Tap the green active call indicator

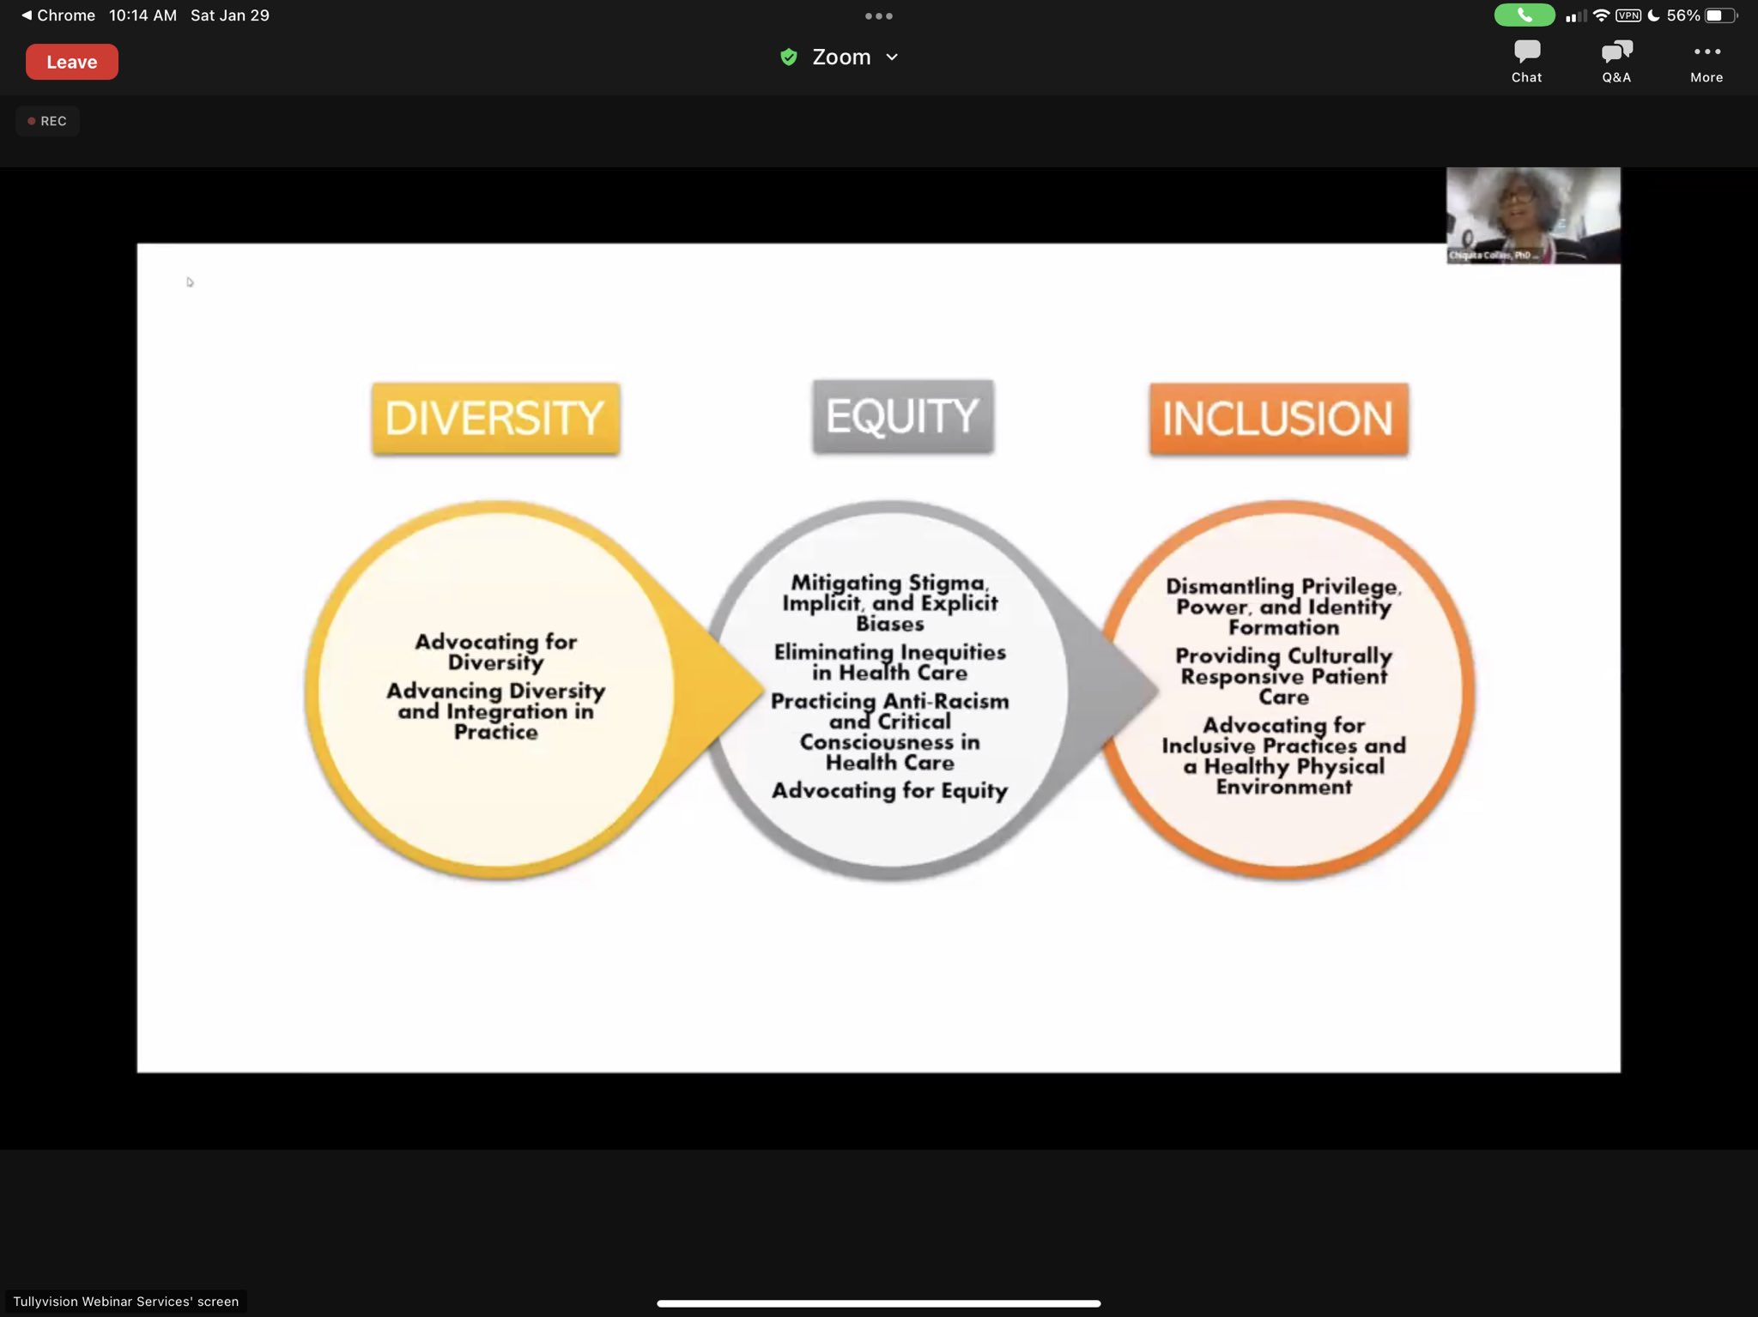click(x=1524, y=15)
